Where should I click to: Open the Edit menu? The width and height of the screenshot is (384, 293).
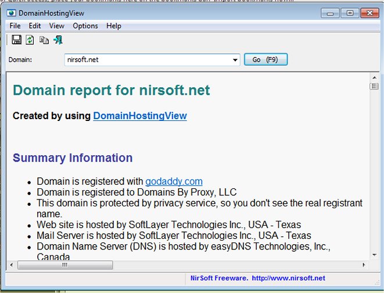pos(35,26)
